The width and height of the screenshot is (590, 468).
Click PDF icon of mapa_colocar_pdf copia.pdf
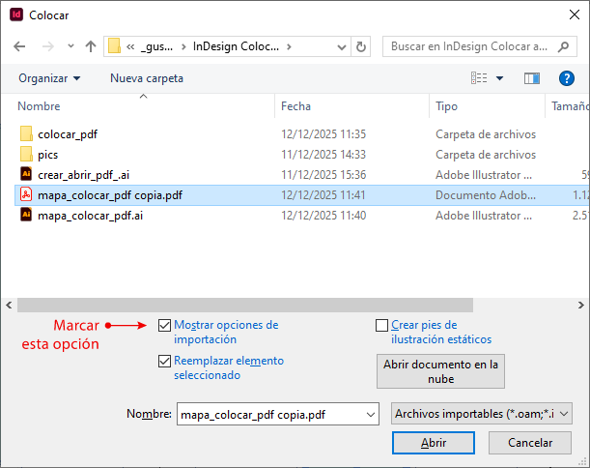pos(26,194)
